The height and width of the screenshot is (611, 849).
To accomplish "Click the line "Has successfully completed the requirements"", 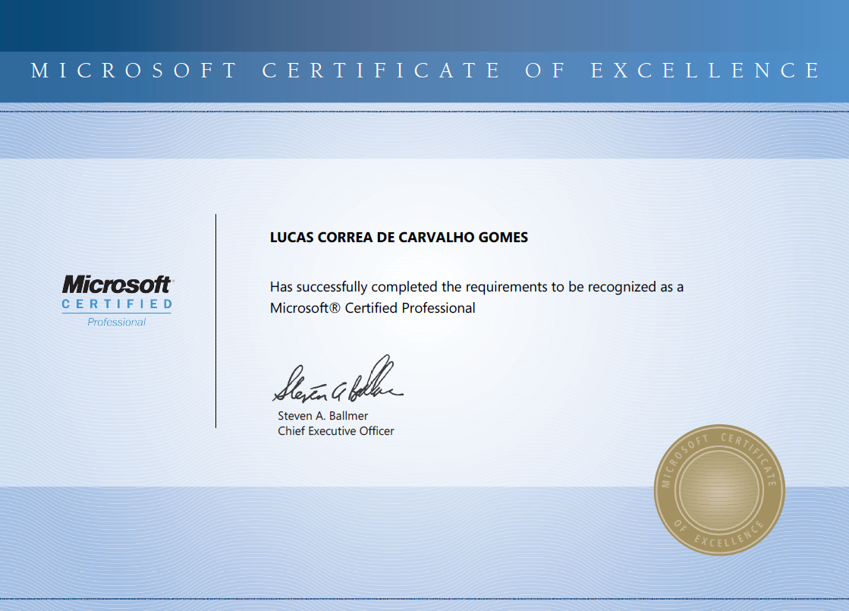I will click(x=476, y=287).
